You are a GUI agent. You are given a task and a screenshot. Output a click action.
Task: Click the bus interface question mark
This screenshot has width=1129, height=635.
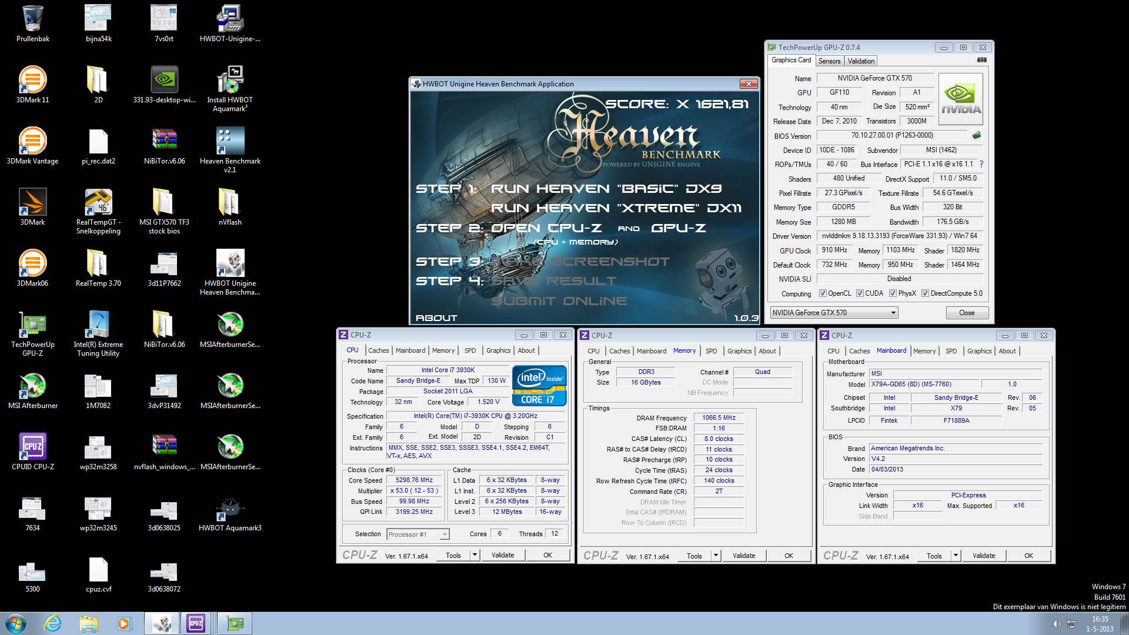[x=981, y=164]
